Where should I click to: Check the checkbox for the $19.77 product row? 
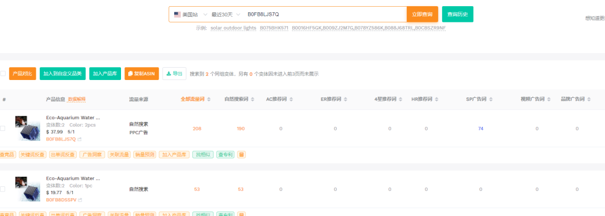[x=3, y=189]
